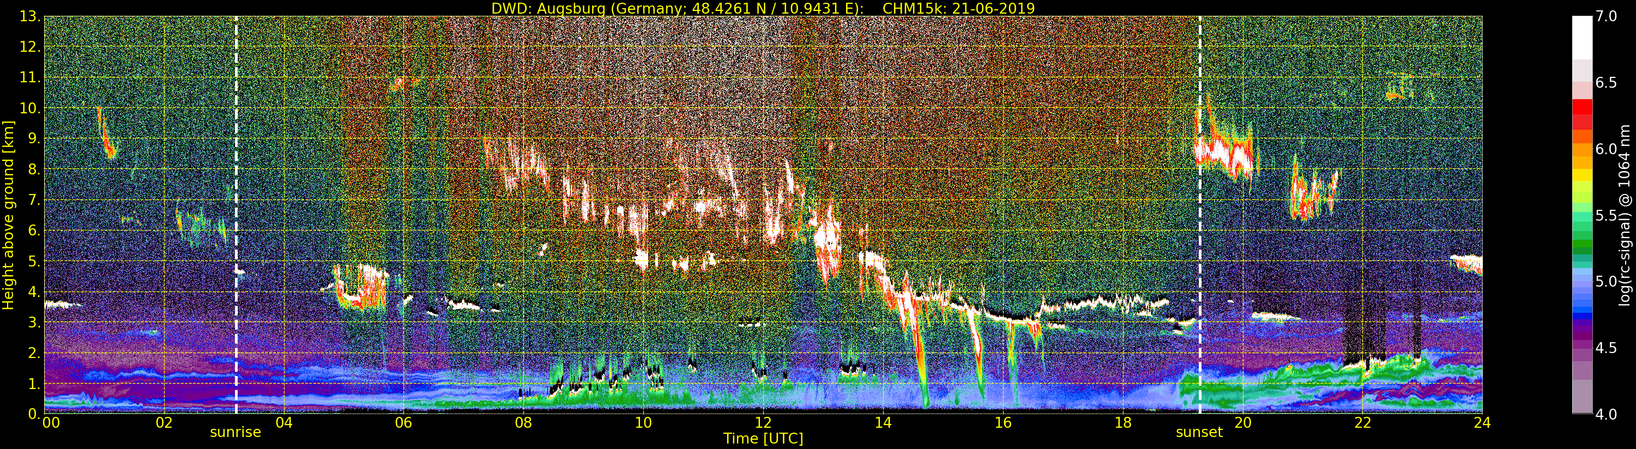The image size is (1636, 449).
Task: Click the "CHM15k: 21-06-2019" title text
Action: click(x=958, y=8)
